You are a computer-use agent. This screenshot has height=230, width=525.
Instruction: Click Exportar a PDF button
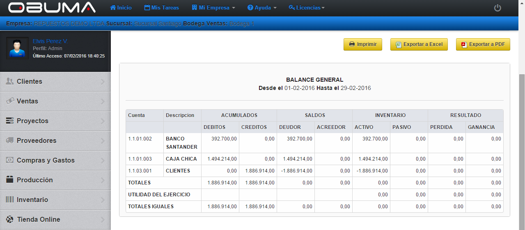coord(483,44)
